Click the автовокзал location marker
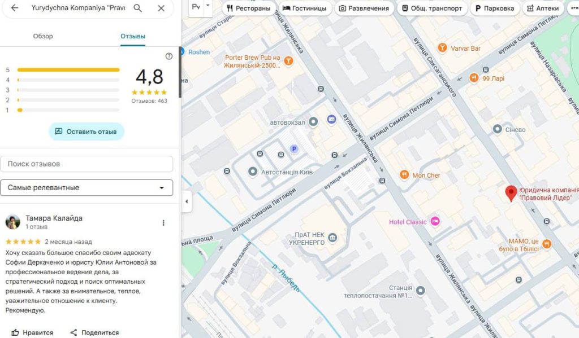 [x=313, y=122]
